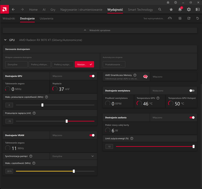Open notifications bell icon

coord(180,9)
